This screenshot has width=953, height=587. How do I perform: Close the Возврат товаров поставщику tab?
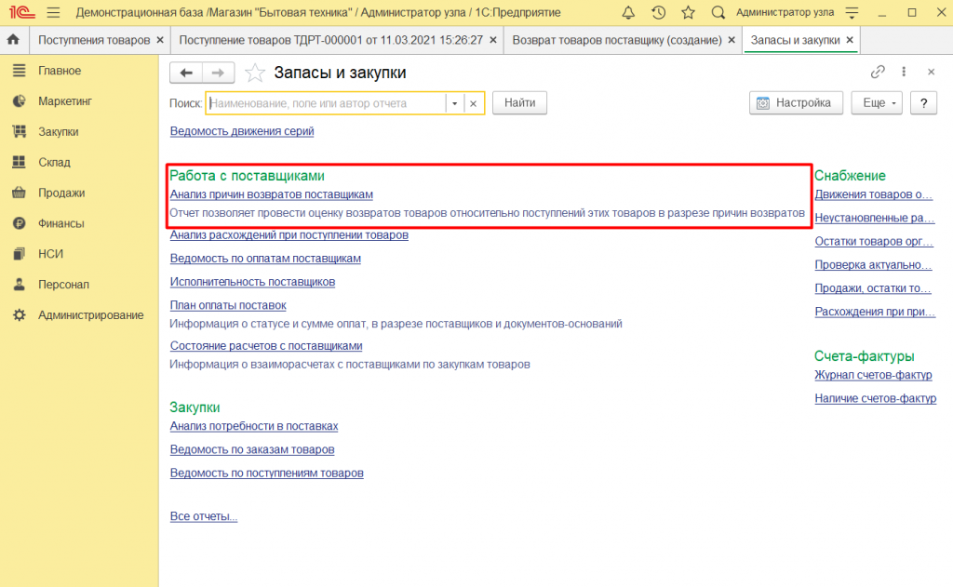coord(732,41)
